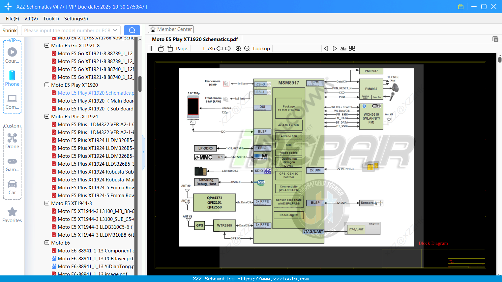Click the Phone category icon in sidebar

pos(12,76)
